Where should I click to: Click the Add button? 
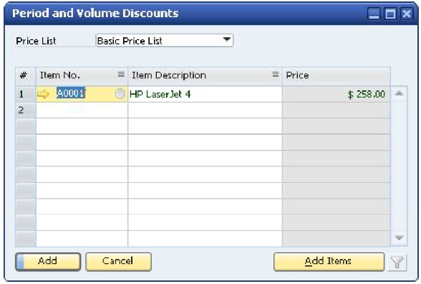[x=48, y=261]
